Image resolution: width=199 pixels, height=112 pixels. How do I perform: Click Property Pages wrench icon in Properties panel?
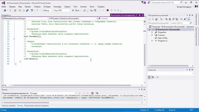(x=158, y=77)
